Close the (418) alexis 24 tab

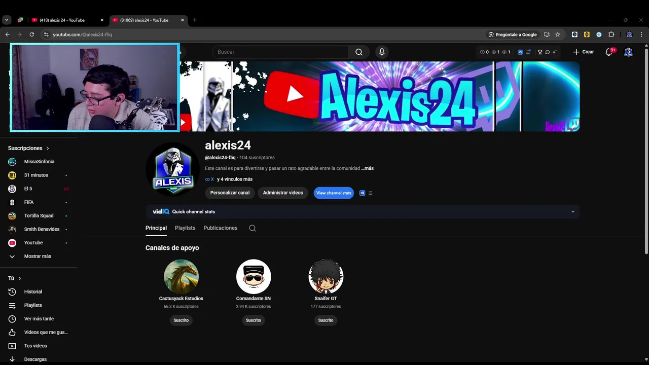tap(102, 20)
